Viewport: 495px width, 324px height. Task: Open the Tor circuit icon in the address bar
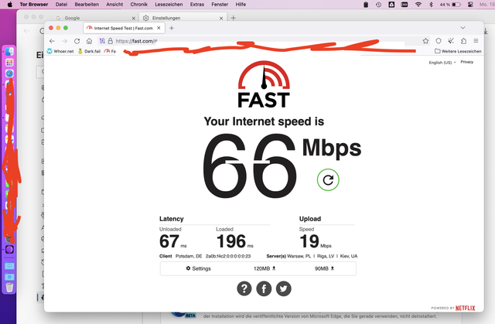102,41
